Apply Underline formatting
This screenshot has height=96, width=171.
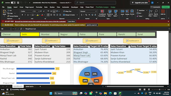[28, 15]
